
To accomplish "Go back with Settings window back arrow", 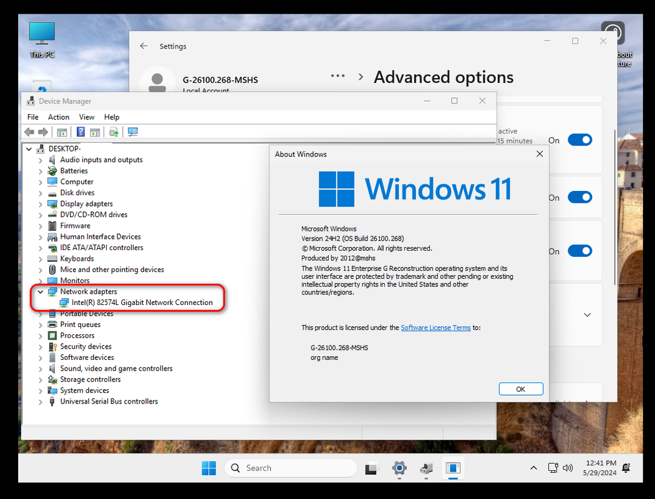I will coord(143,46).
